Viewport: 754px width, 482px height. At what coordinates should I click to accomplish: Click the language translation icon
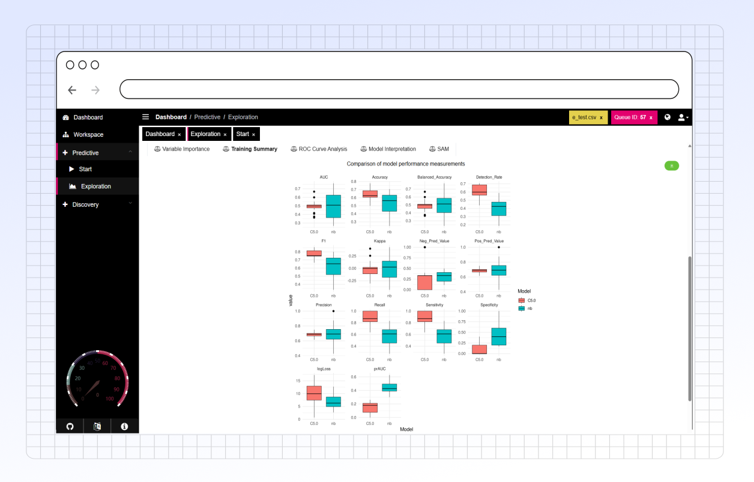click(x=97, y=426)
